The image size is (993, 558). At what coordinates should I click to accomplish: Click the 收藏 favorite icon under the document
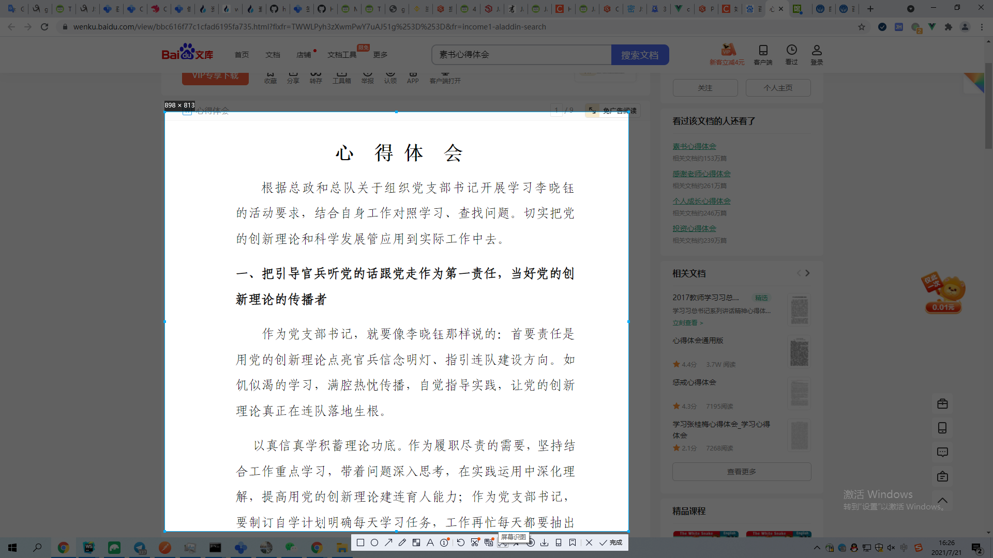pyautogui.click(x=270, y=77)
